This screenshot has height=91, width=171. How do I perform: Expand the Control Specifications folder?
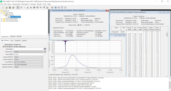[x=2, y=21]
